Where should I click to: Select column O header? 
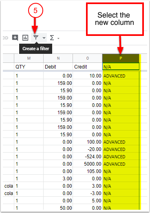[88, 58]
